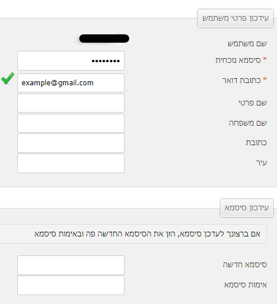Click the city (עיר) input field

[71, 164]
